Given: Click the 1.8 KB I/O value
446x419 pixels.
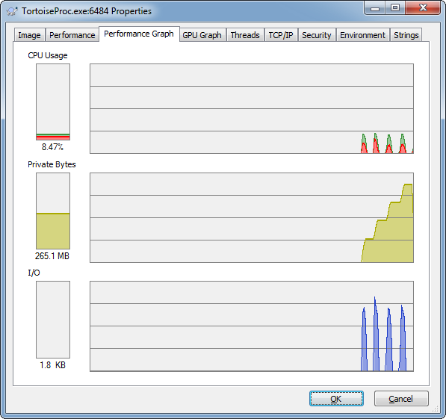Looking at the screenshot, I should coord(52,365).
